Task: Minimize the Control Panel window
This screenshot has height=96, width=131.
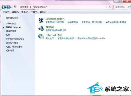Action: click(x=116, y=1)
